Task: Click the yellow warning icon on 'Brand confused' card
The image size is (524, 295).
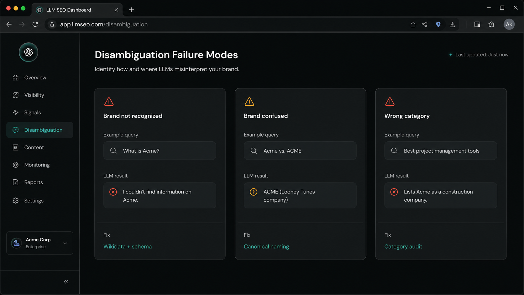Action: tap(249, 102)
